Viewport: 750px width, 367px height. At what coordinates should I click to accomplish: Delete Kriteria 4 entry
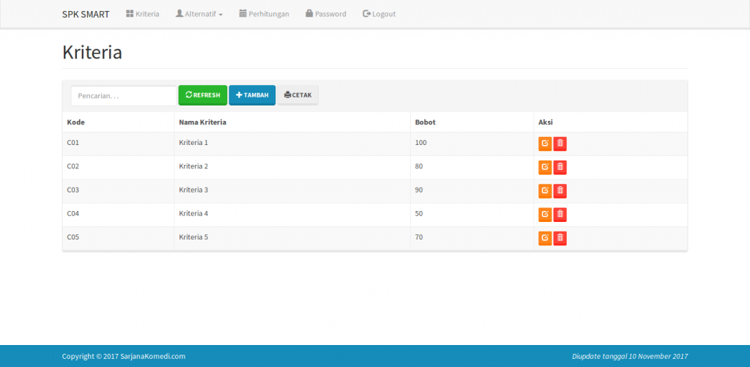click(x=560, y=215)
